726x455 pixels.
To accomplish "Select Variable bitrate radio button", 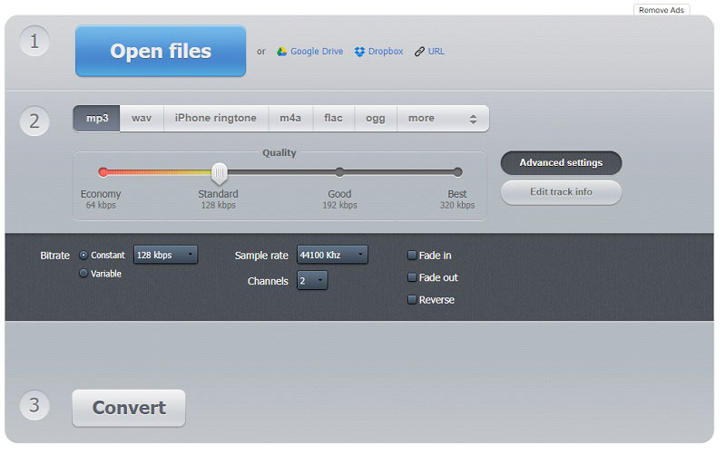I will pos(83,274).
